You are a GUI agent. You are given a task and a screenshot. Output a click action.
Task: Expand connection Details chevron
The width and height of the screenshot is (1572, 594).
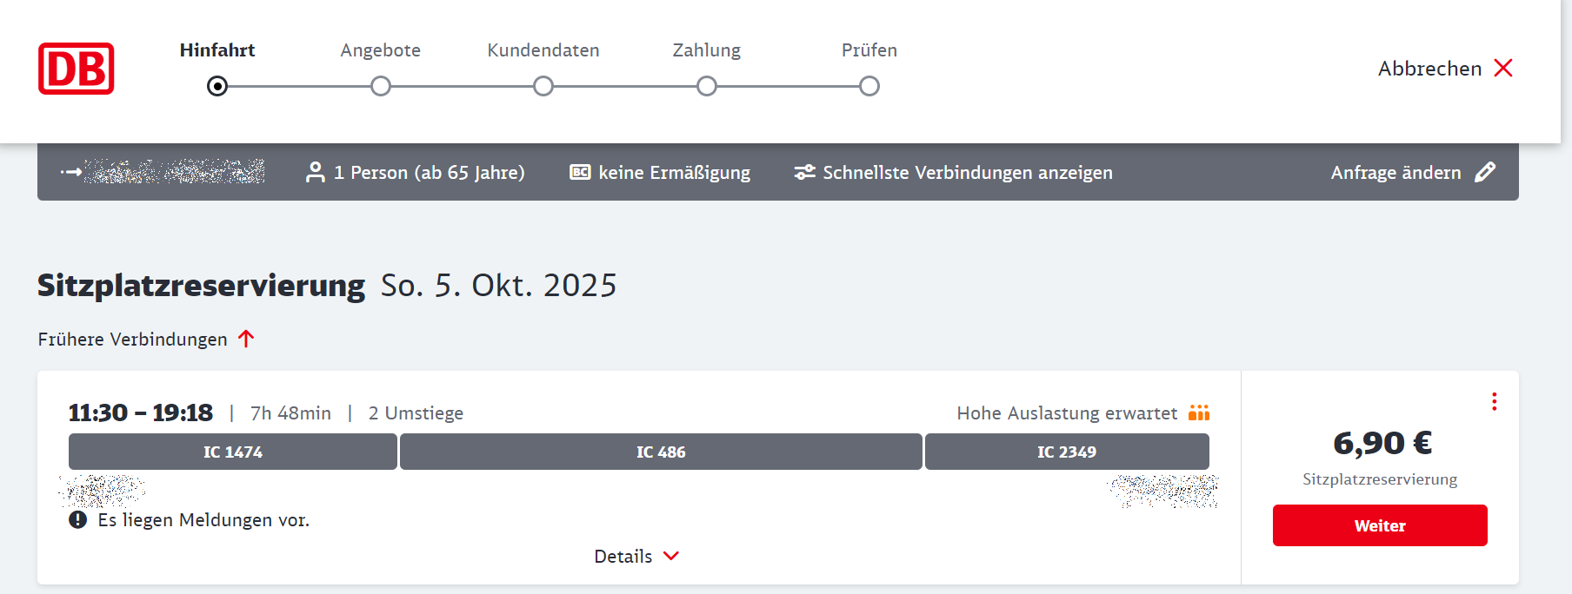pyautogui.click(x=670, y=556)
